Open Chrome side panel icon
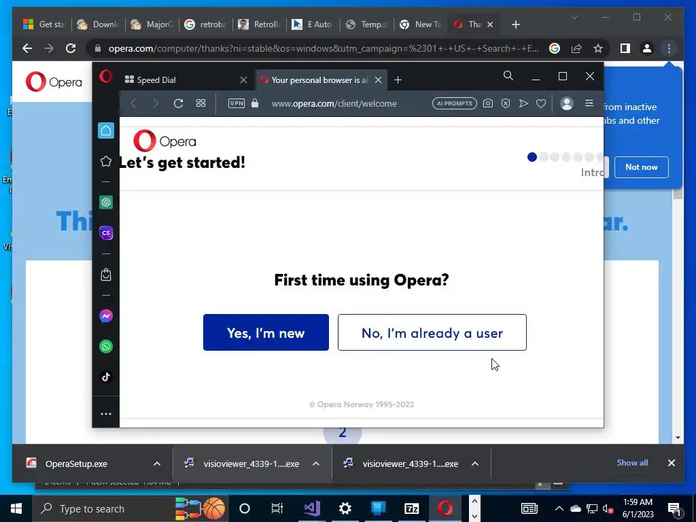 click(625, 48)
